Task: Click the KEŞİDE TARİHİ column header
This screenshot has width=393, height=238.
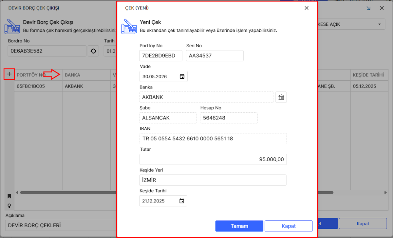Action: pos(368,75)
